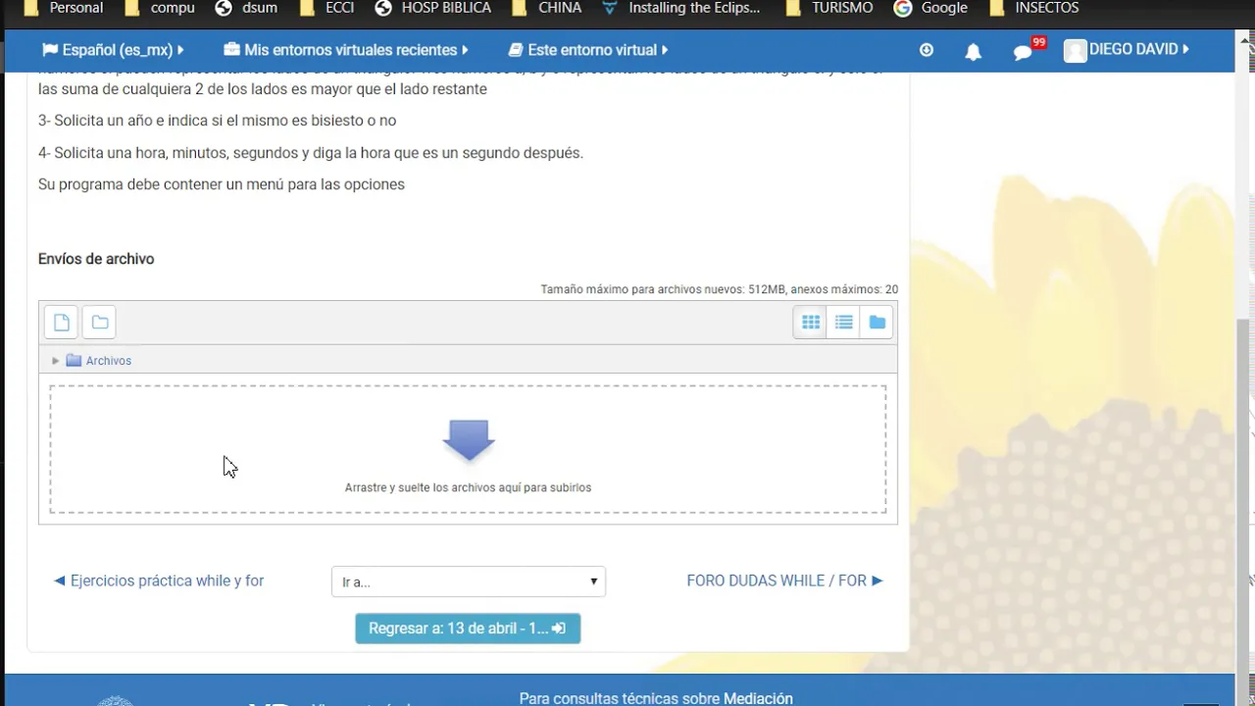Image resolution: width=1255 pixels, height=706 pixels.
Task: Open the 'Ir a...' jump dropdown
Action: click(x=469, y=581)
